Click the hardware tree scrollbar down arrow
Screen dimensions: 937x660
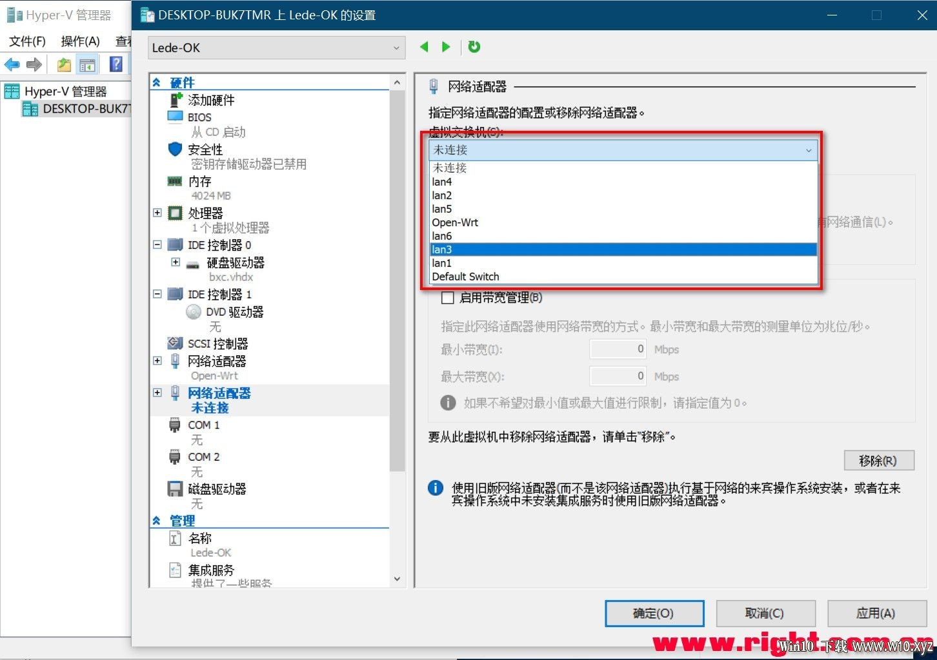(398, 579)
